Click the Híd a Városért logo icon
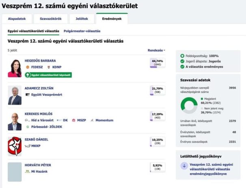 tap(27, 120)
